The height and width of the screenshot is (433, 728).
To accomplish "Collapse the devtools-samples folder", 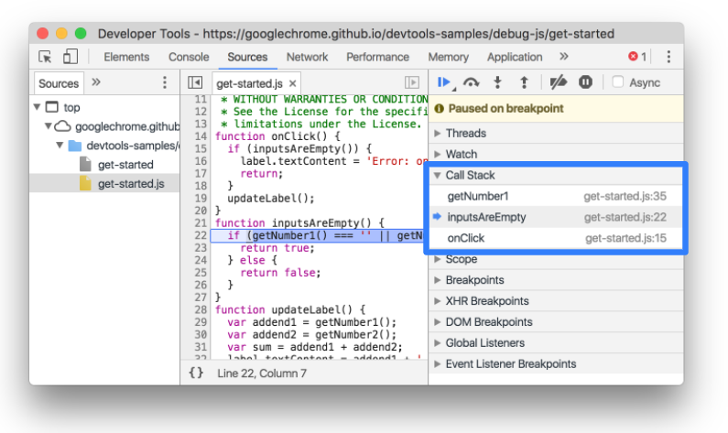I will point(60,146).
